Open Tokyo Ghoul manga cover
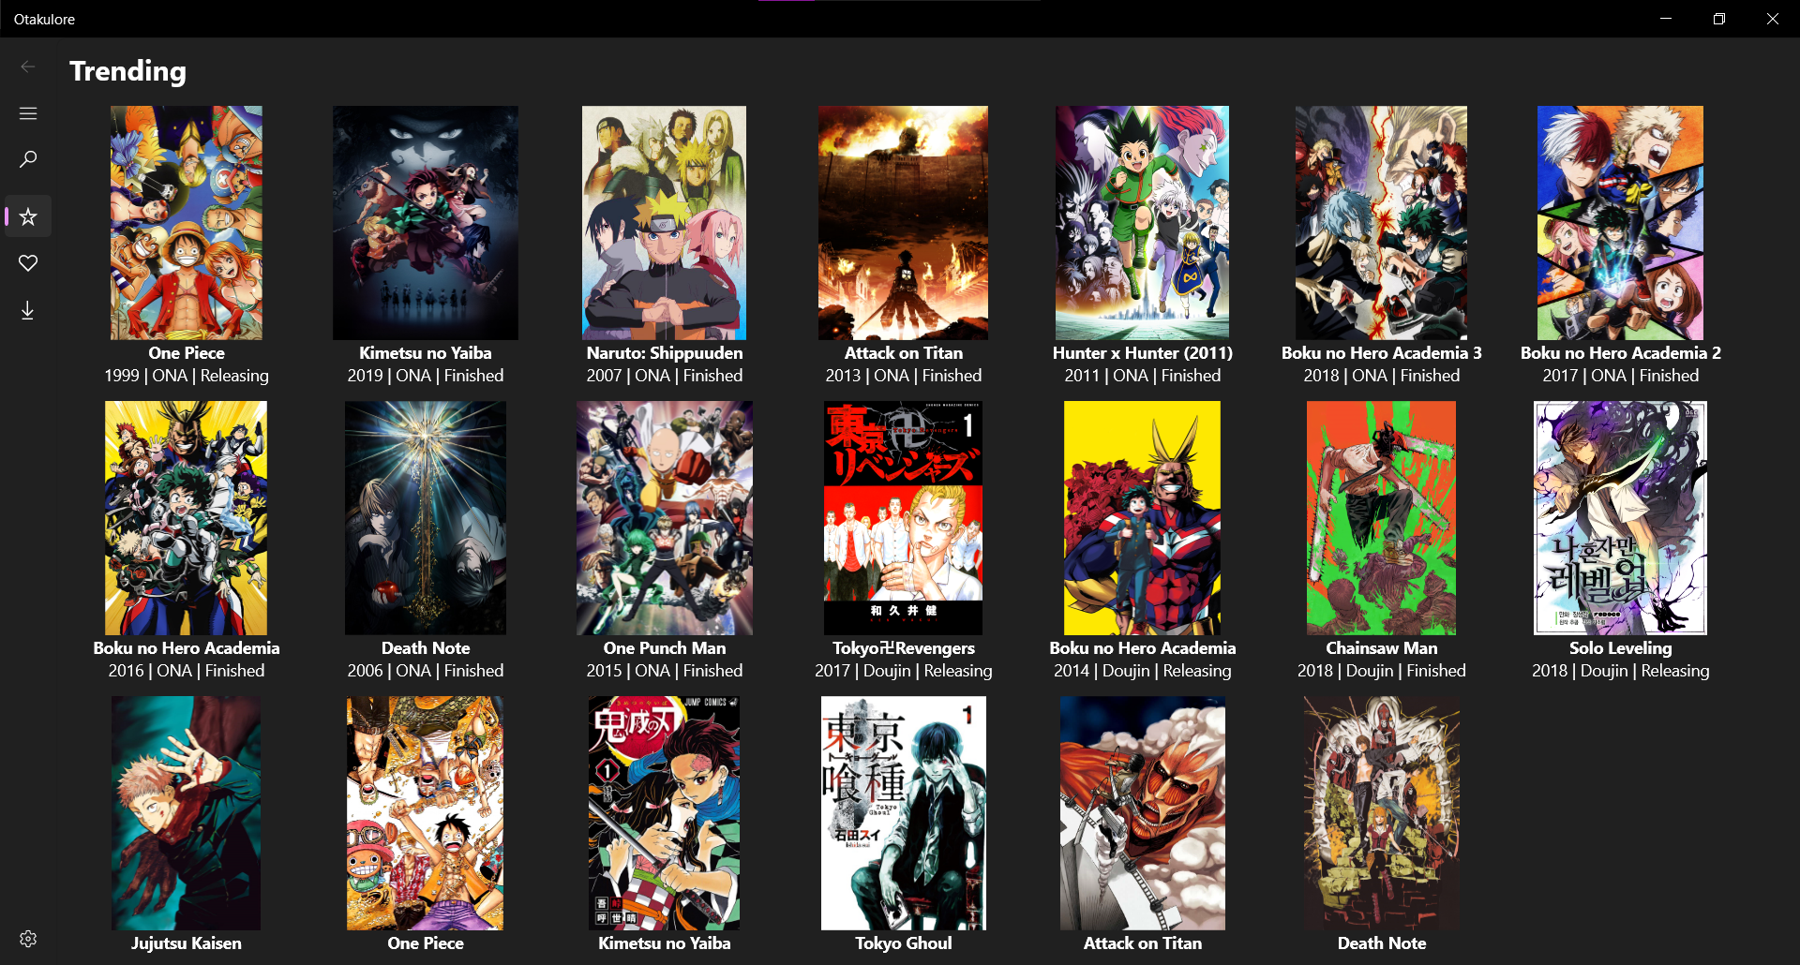 coord(904,813)
